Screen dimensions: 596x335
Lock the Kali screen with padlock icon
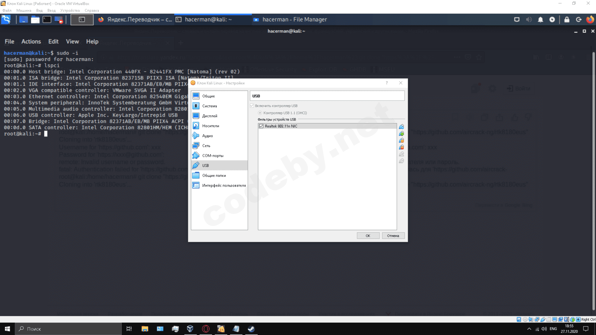click(567, 19)
